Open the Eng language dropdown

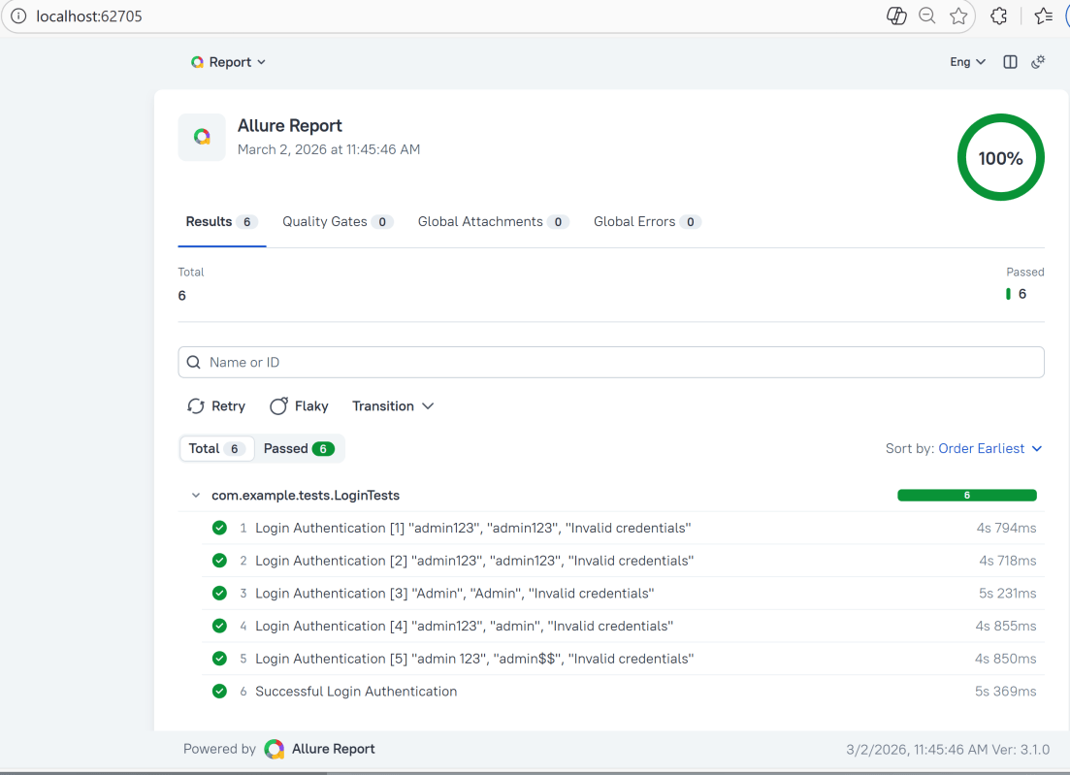(x=967, y=62)
